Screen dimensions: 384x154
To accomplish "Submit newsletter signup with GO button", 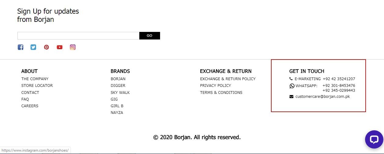I will coord(149,36).
